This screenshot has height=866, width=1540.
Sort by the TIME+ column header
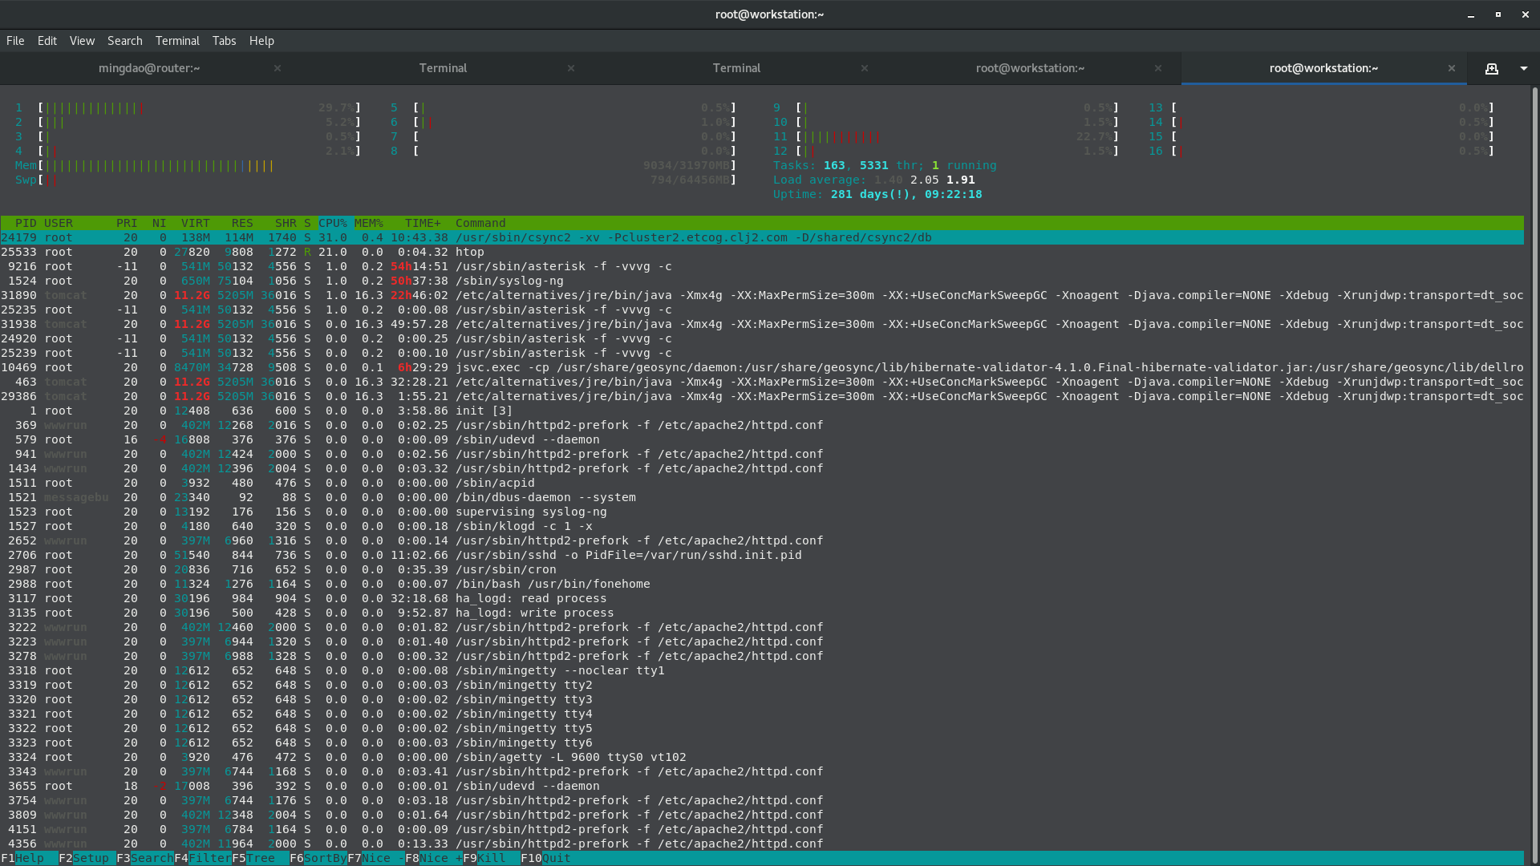(x=423, y=223)
